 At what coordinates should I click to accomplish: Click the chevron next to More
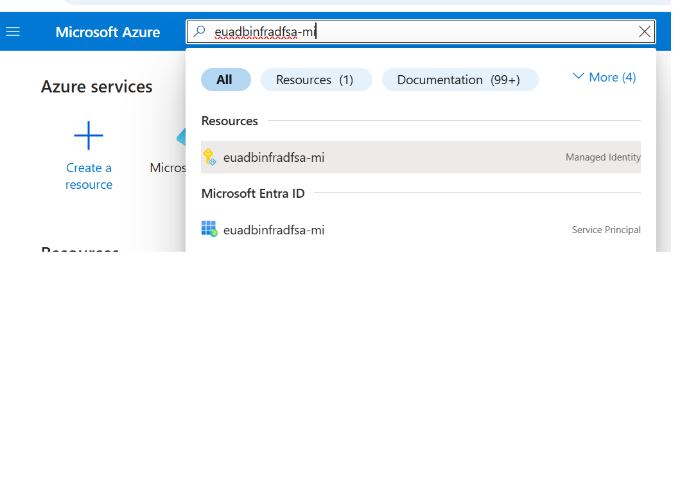(578, 76)
